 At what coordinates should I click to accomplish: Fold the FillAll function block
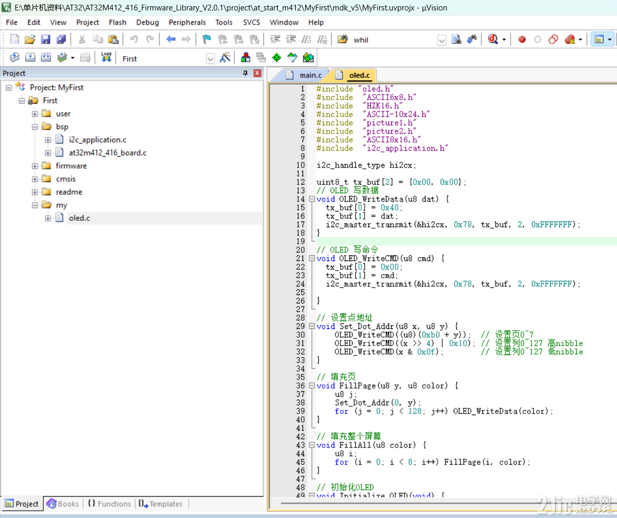point(312,445)
